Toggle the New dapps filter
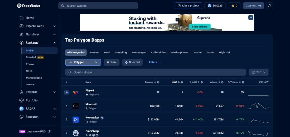This screenshot has height=137, width=290. [112, 62]
